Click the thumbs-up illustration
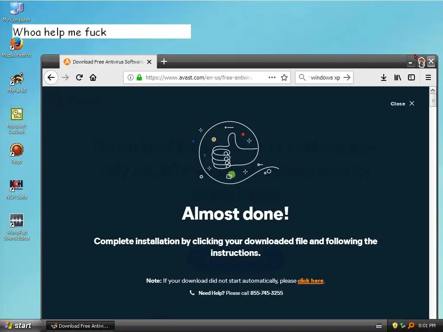 pyautogui.click(x=235, y=153)
